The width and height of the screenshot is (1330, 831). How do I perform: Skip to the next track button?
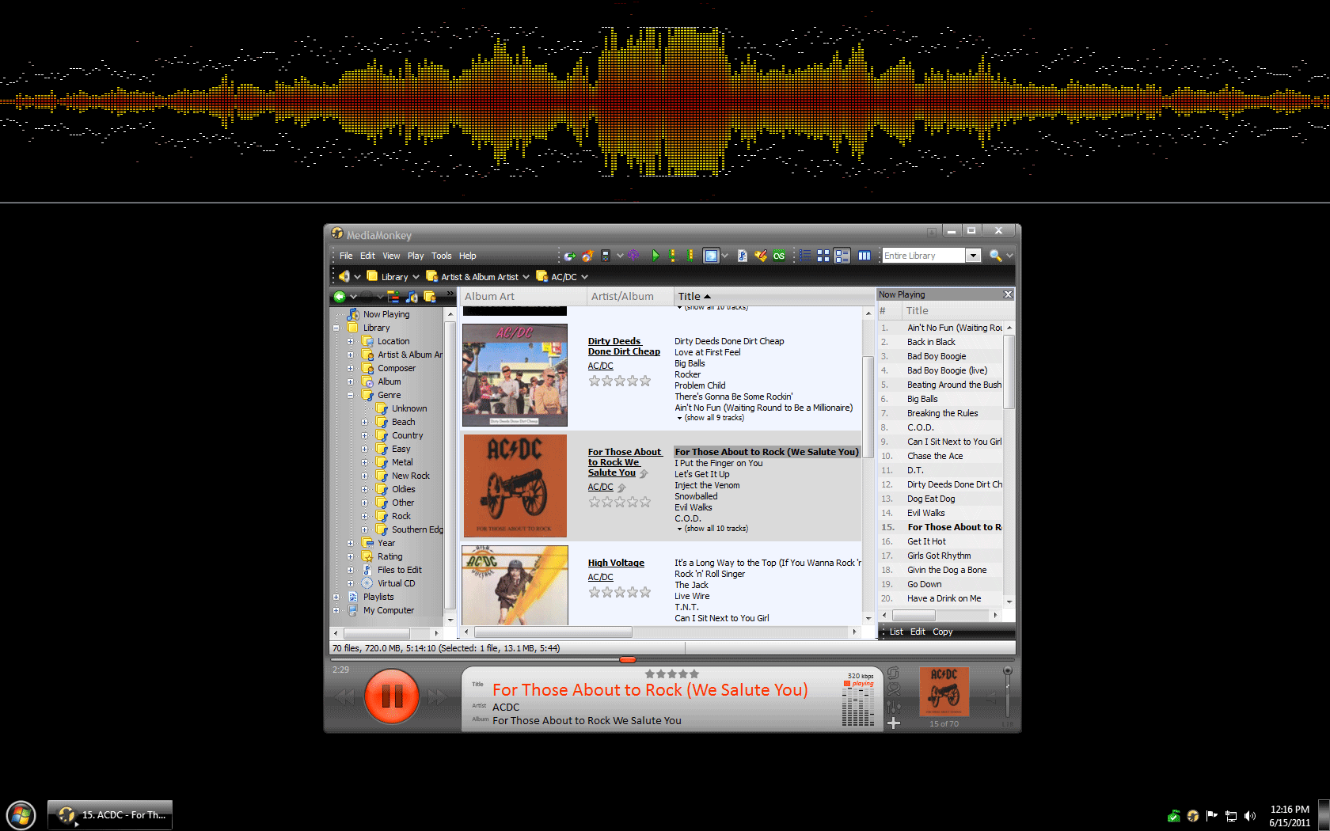click(x=438, y=697)
